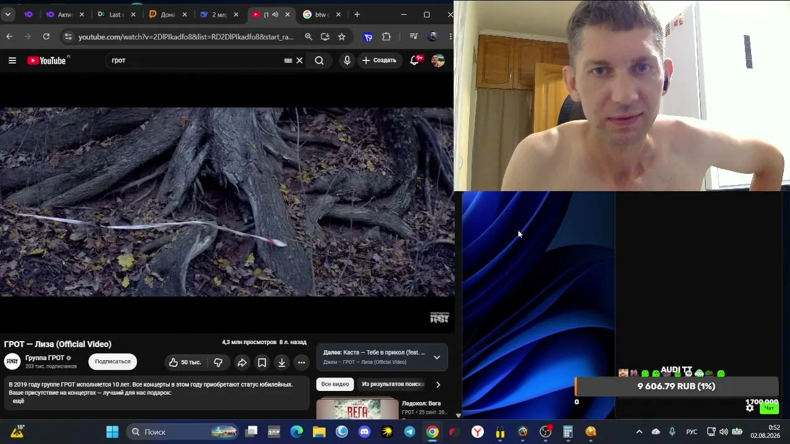
Task: Mute the YouTube tab via its speaker icon
Action: tap(275, 15)
